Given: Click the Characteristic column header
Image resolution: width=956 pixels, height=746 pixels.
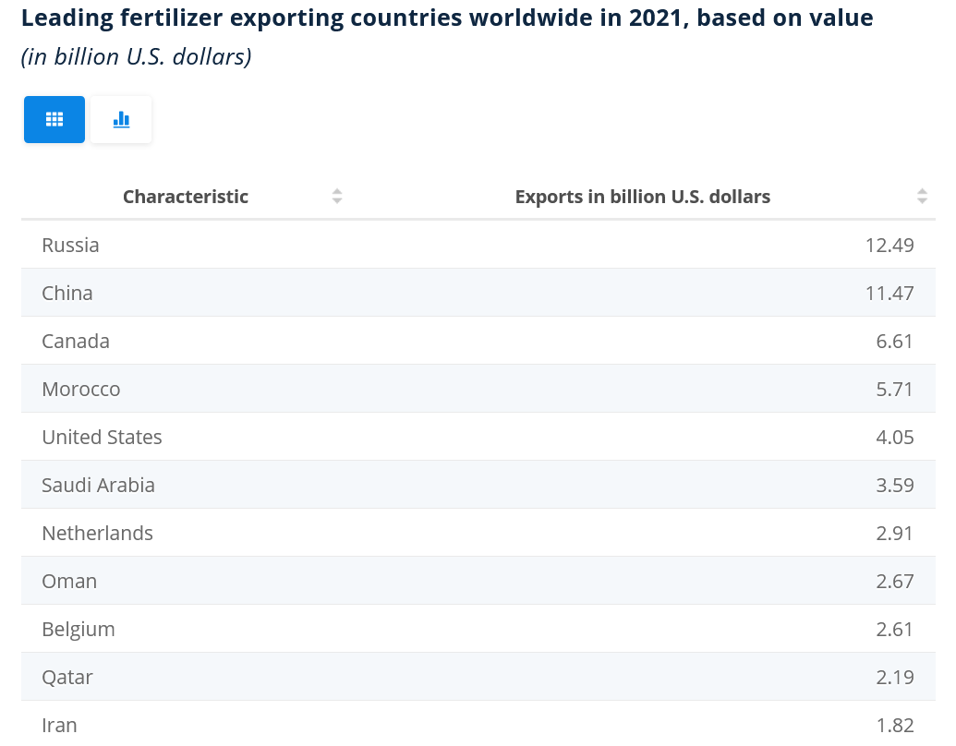Looking at the screenshot, I should click(186, 197).
